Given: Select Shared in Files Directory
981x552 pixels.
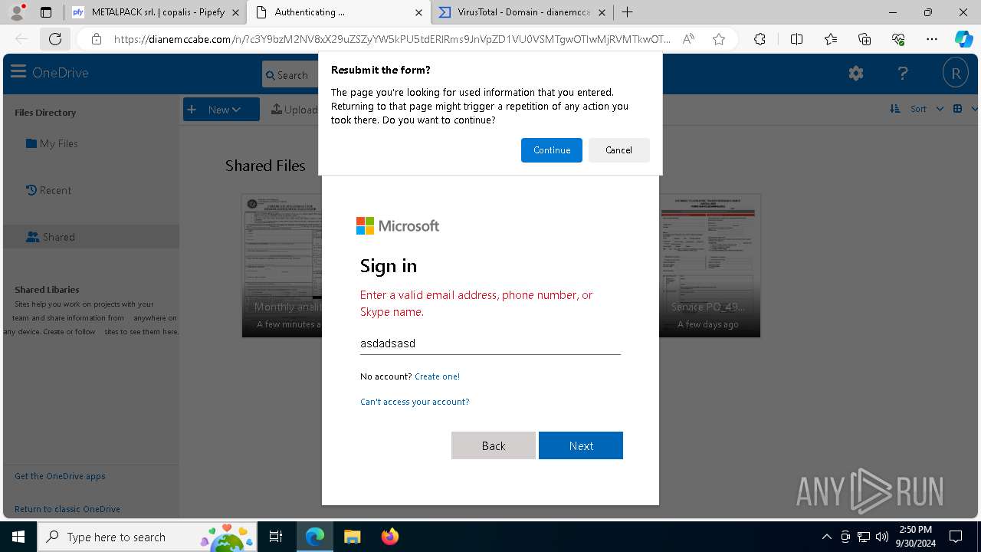Looking at the screenshot, I should tap(91, 237).
